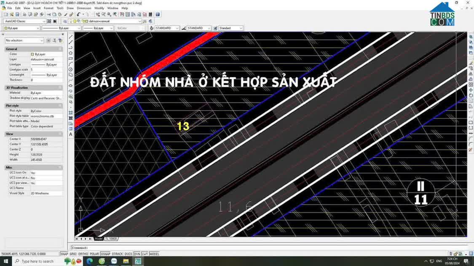474x266 pixels.
Task: Select the Rectangle drawing tool
Action: [x=71, y=58]
